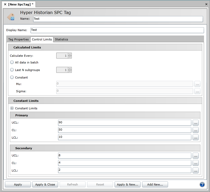Open the browse button next to Primary CL
The image size is (210, 192).
(x=195, y=130)
